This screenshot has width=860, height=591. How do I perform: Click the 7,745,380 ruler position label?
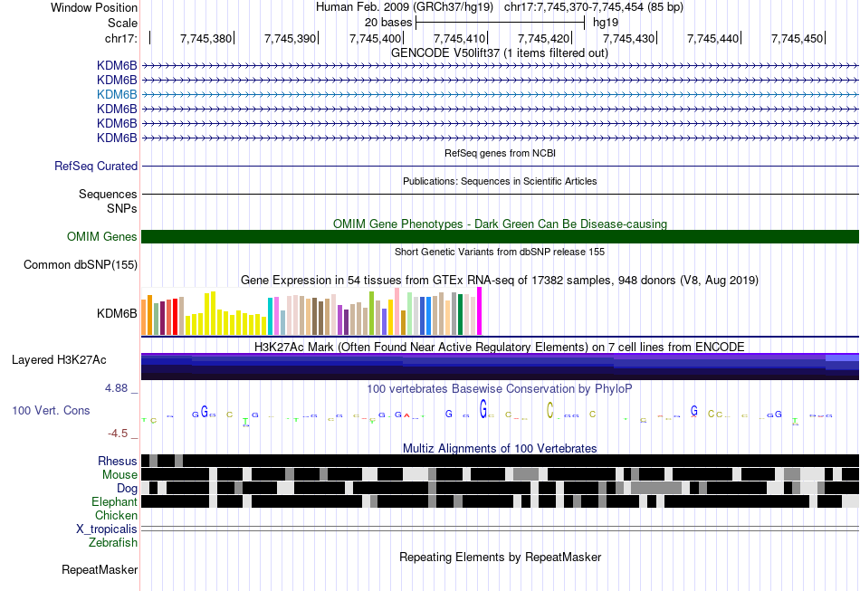(206, 38)
